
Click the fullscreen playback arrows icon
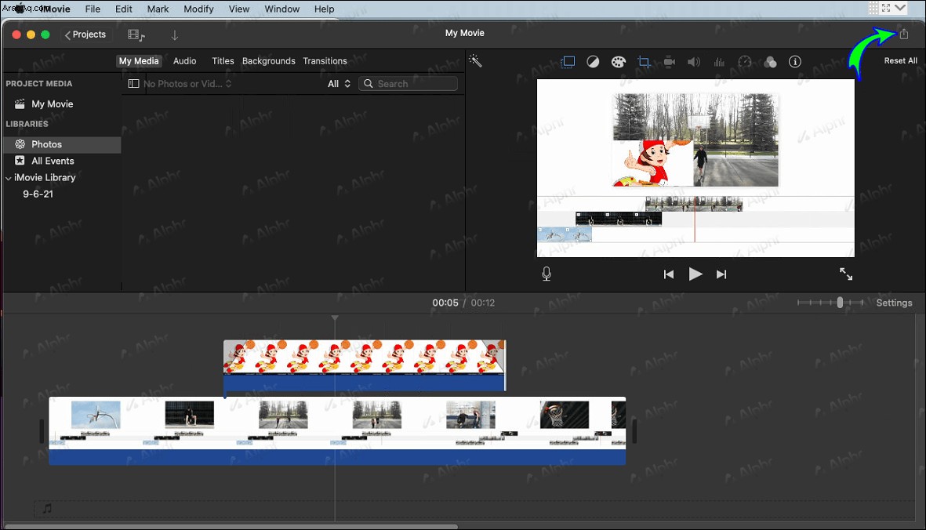(846, 274)
